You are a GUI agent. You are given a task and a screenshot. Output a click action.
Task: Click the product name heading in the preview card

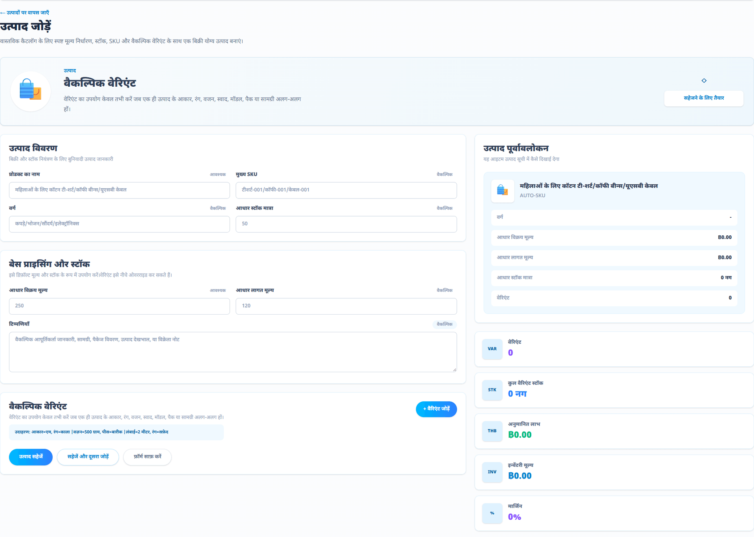point(588,186)
